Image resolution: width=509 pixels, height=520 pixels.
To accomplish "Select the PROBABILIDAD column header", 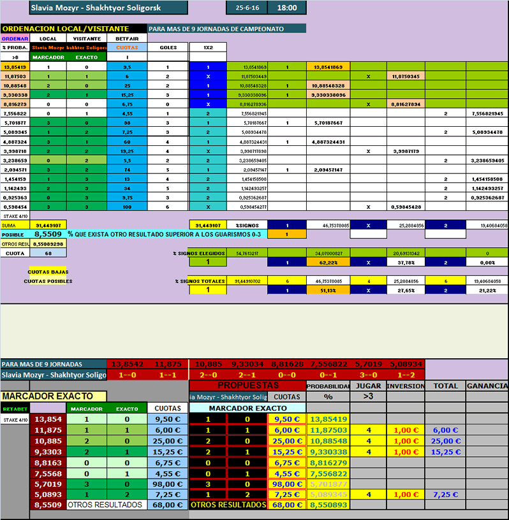I will (x=328, y=386).
